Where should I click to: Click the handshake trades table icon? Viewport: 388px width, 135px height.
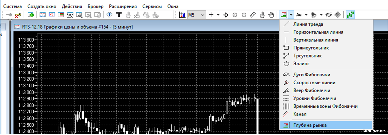pyautogui.click(x=70, y=15)
